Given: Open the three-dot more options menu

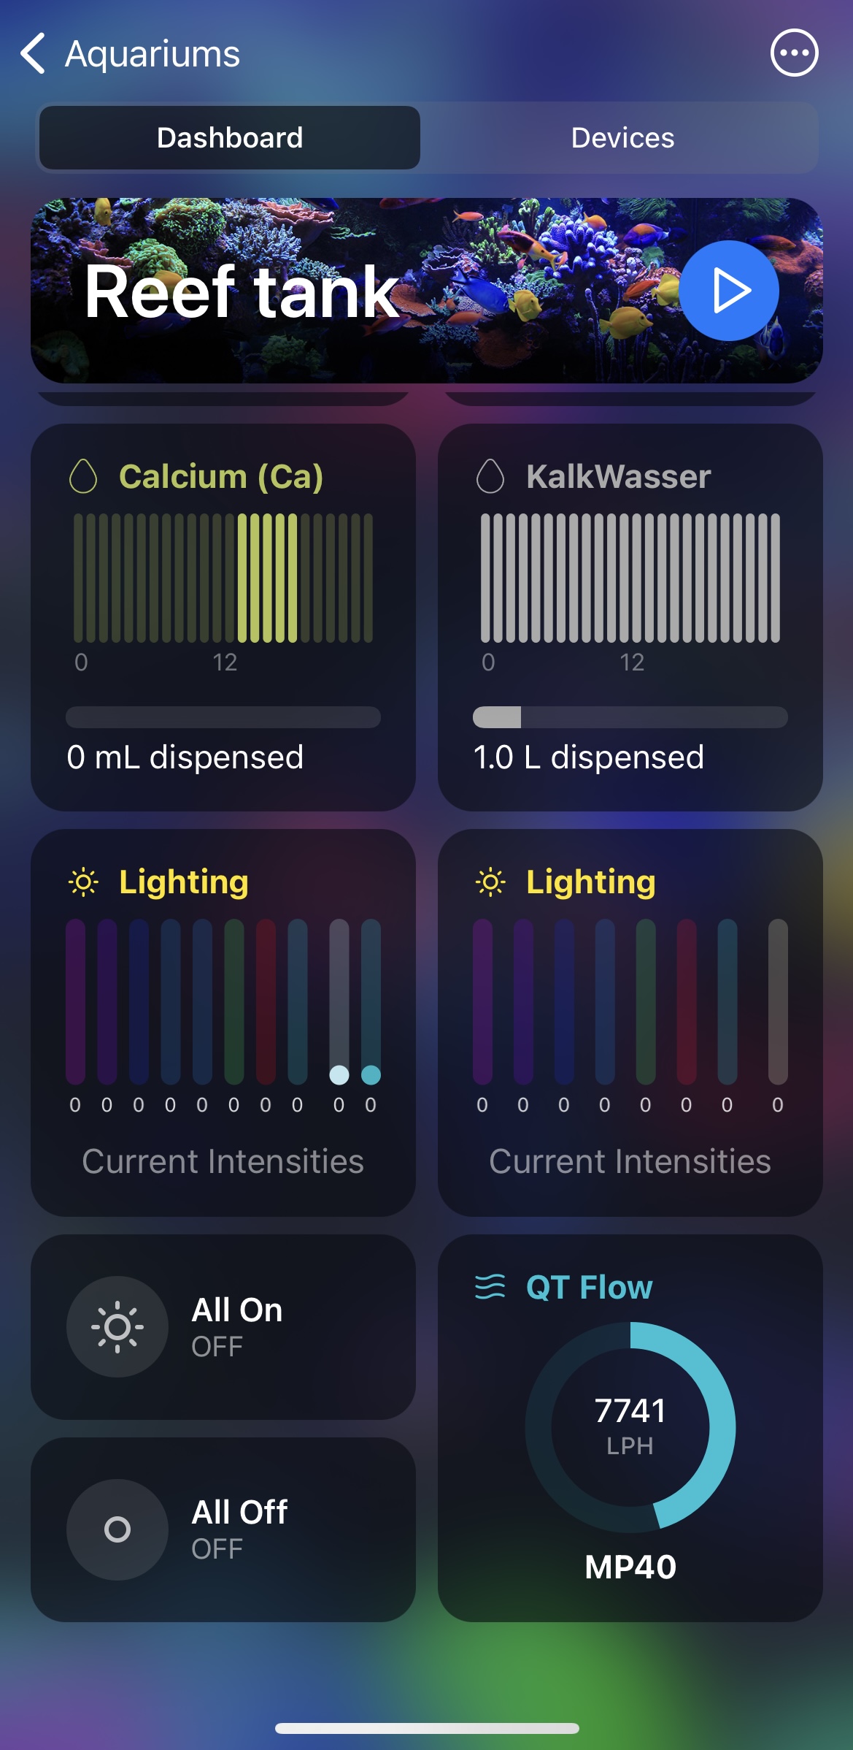Looking at the screenshot, I should pos(794,53).
